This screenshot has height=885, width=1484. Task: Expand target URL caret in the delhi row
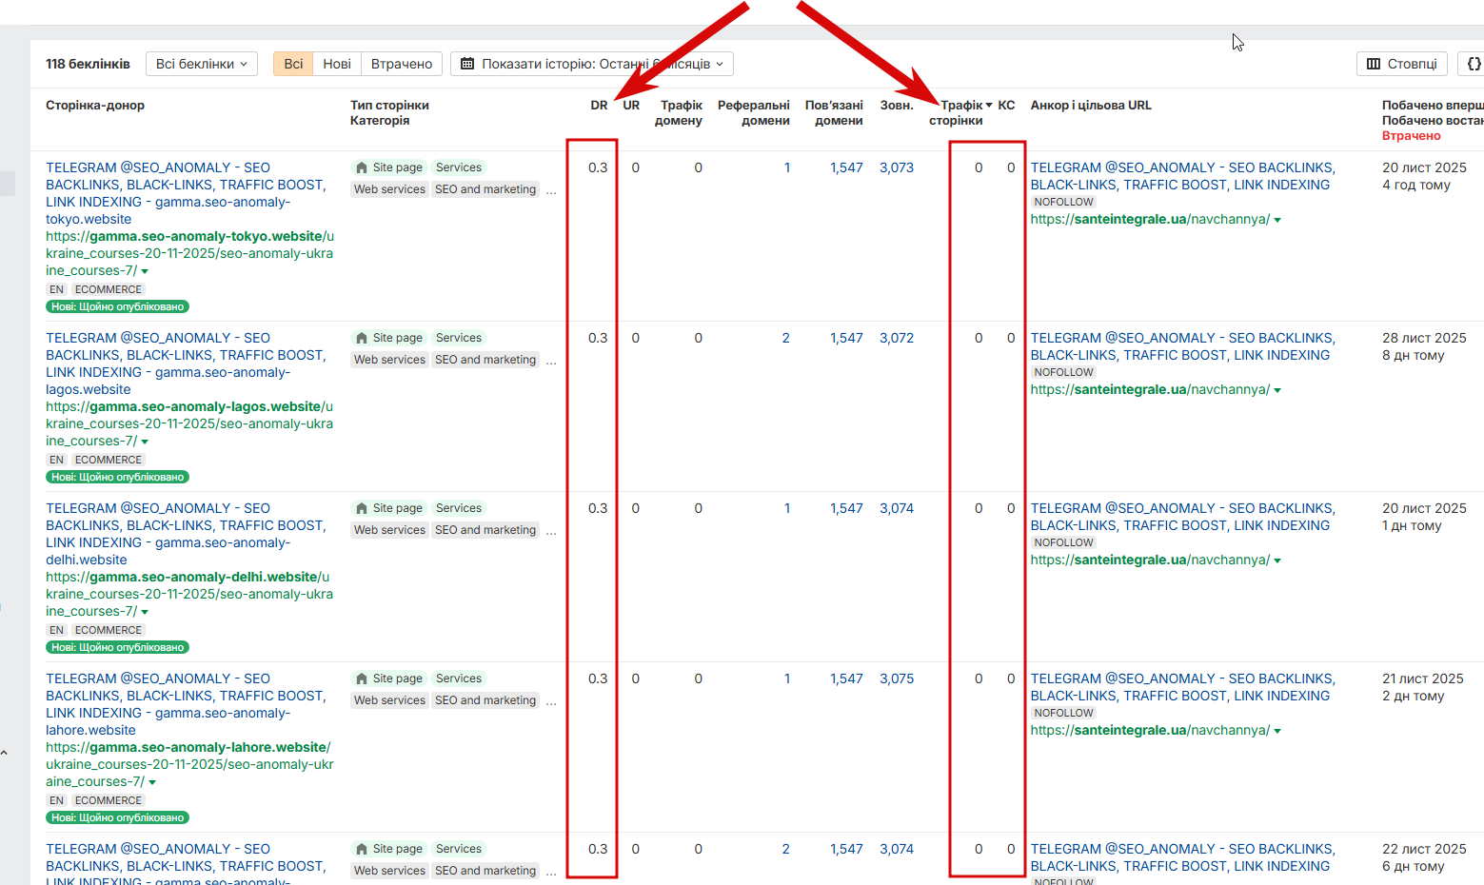click(x=1277, y=560)
